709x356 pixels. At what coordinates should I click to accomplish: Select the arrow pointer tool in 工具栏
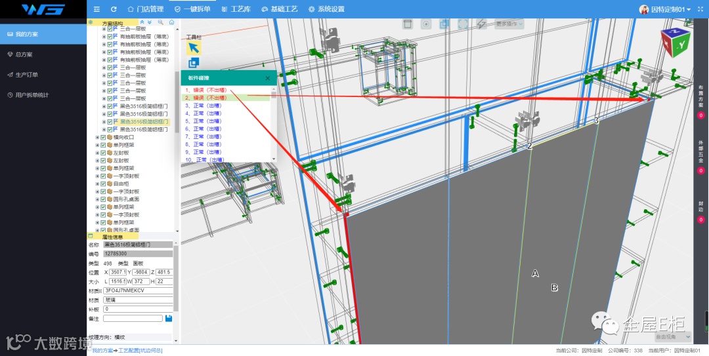tap(194, 47)
